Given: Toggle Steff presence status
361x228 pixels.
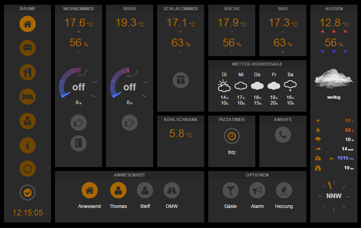Looking at the screenshot, I should tap(145, 191).
